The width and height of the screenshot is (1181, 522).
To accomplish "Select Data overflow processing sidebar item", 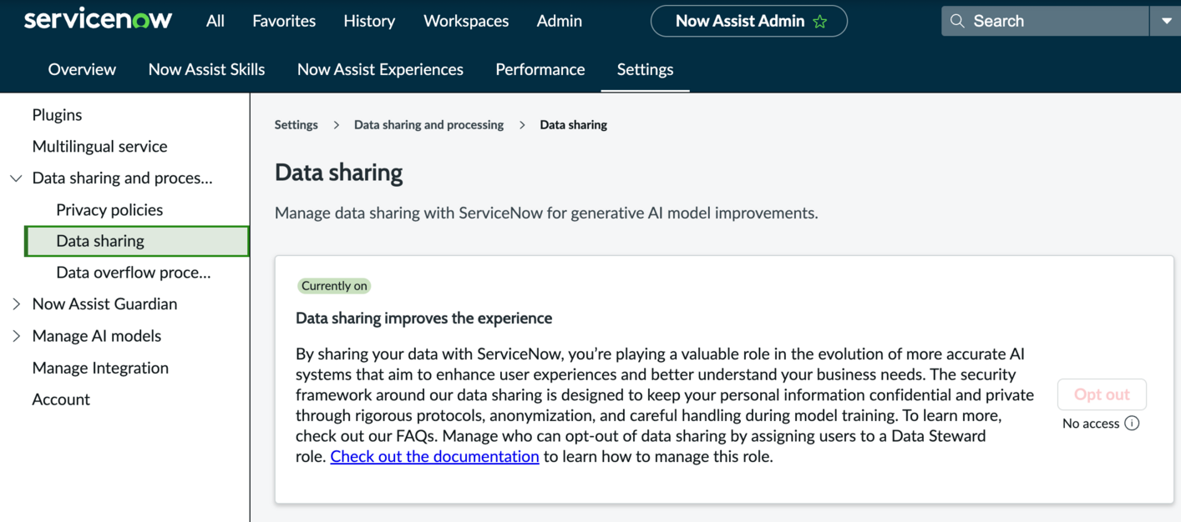I will pyautogui.click(x=134, y=273).
